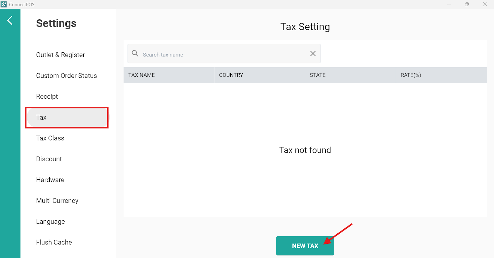This screenshot has width=494, height=258.
Task: Go back using the left arrow icon
Action: coord(10,20)
